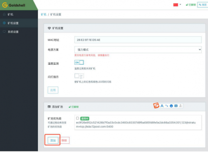
Task: Click the 矿池优先级 label
Action: (54, 118)
